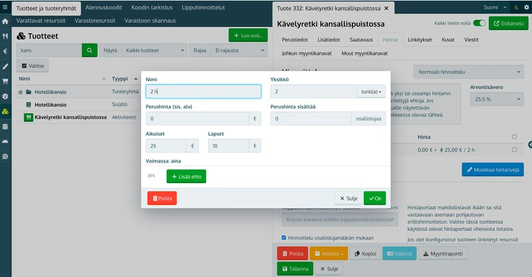Viewport: 532px width, 277px height.
Task: Click Kopioi copy button
Action: (365, 254)
